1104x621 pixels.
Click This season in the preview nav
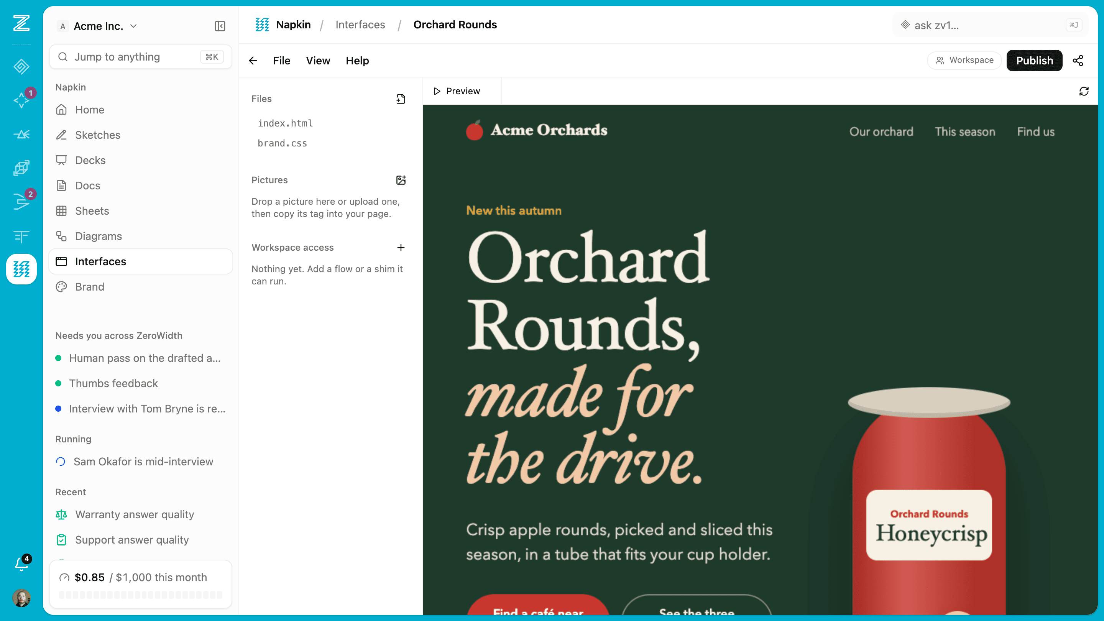965,131
